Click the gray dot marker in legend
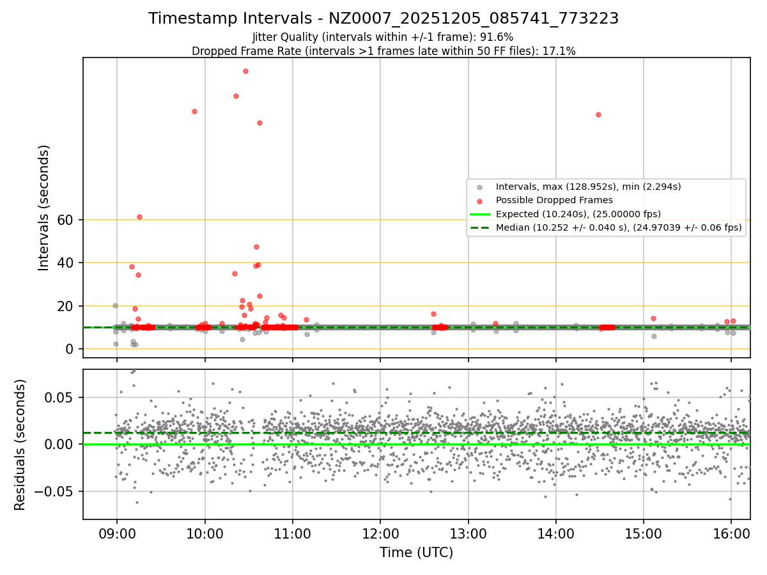767x575 pixels. (479, 187)
